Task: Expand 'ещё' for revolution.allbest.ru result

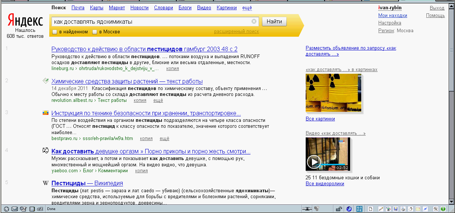Action: 158,100
